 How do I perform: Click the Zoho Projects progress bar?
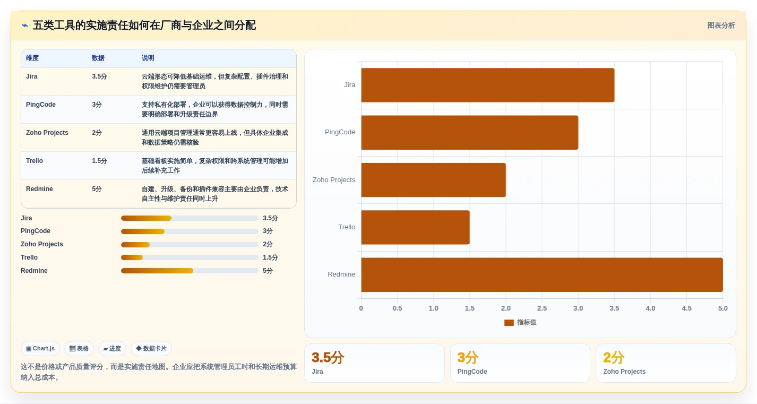(190, 245)
